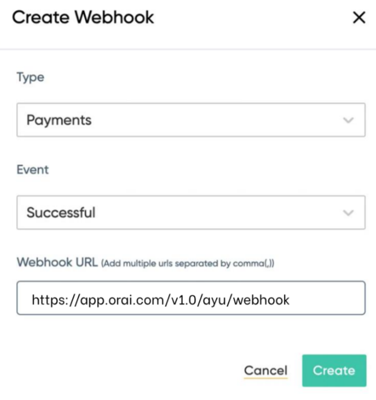The image size is (376, 400).
Task: Select the Payments text in Type box
Action: point(59,121)
